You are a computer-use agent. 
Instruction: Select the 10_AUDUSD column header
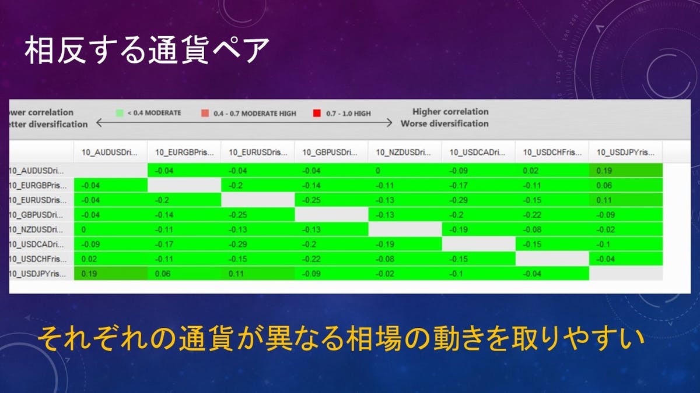click(x=110, y=152)
